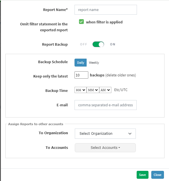Open the HH hour dropdown
The width and height of the screenshot is (169, 181).
pyautogui.click(x=80, y=90)
